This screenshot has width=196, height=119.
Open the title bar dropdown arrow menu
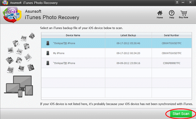(x=177, y=2)
